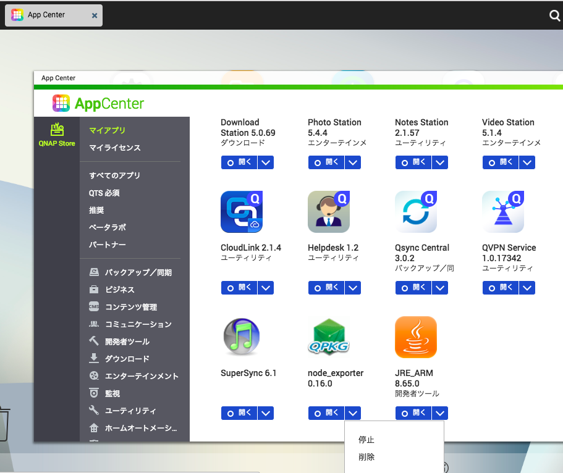Screen dimensions: 563x473
Task: Click the search magnifier in top bar
Action: pyautogui.click(x=555, y=15)
